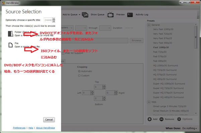Click the Right crop value field

[x=110, y=93]
